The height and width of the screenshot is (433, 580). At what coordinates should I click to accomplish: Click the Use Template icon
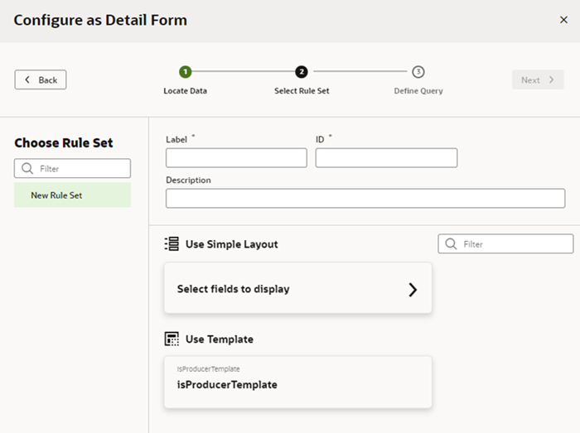pyautogui.click(x=172, y=339)
